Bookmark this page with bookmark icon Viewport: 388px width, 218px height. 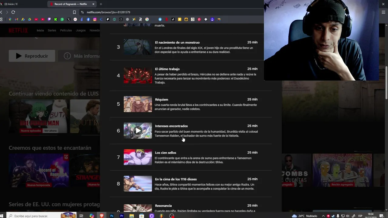(x=74, y=12)
